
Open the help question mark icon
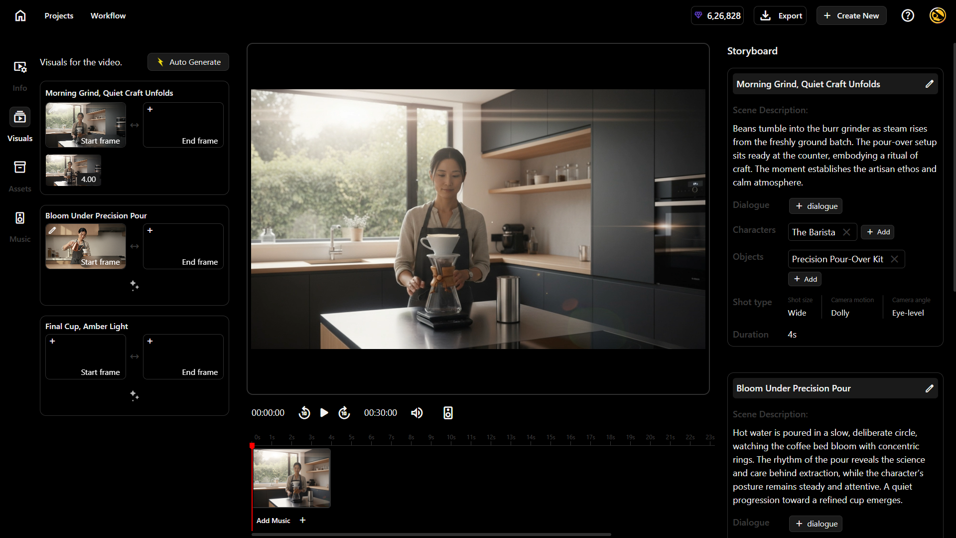908,15
